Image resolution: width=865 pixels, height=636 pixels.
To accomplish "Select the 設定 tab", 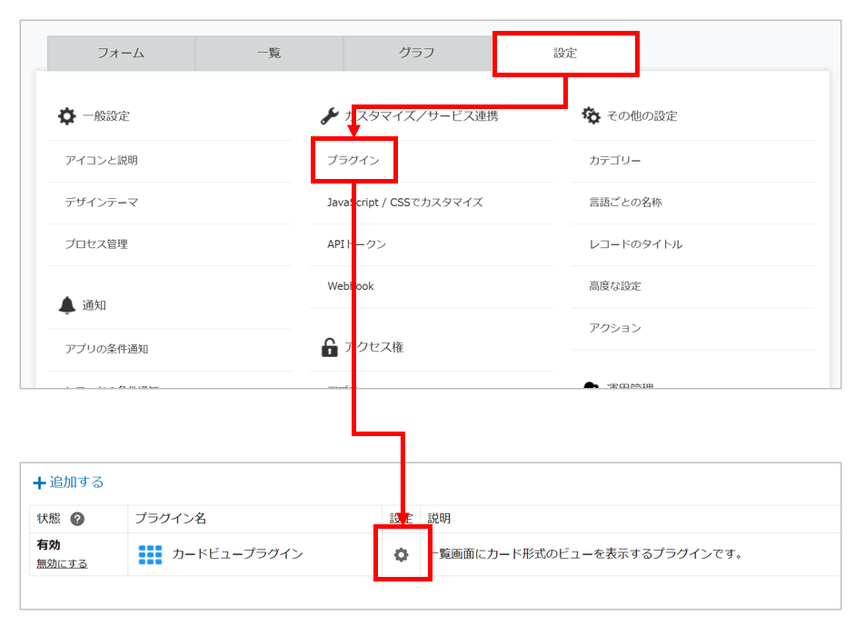I will tap(565, 53).
